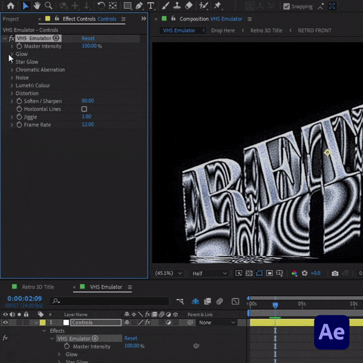Viewport: 363px width, 363px height.
Task: Toggle the Snapping checkbox
Action: (x=286, y=7)
